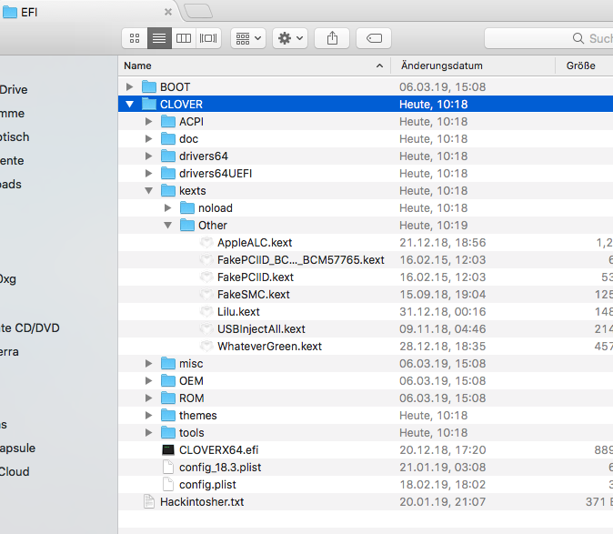Select the tools folder name
Viewport: 613px width, 534px height.
[x=192, y=433]
